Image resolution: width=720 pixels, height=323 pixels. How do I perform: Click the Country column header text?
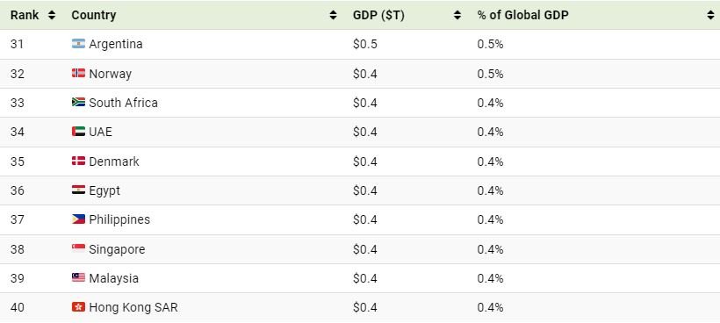(x=94, y=15)
